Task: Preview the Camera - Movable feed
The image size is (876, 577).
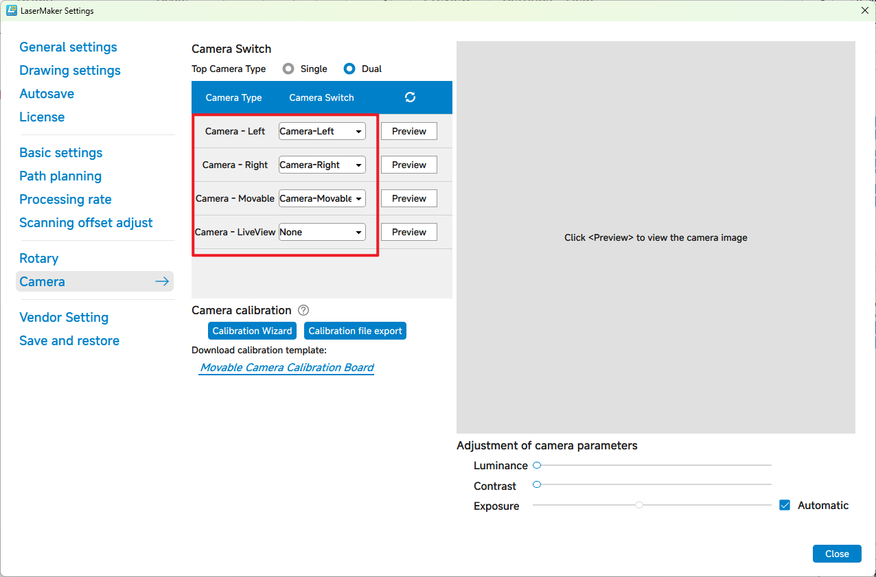Action: [409, 198]
